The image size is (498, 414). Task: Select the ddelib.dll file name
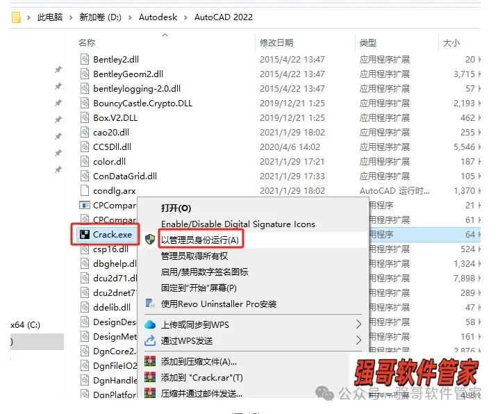112,308
